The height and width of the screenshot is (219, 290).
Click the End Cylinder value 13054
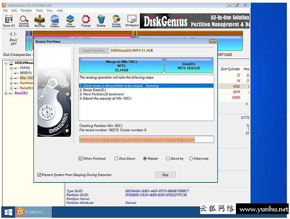[236, 97]
